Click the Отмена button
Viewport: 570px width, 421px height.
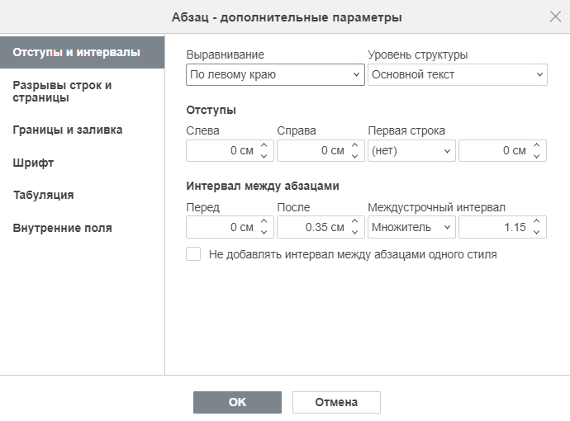[336, 402]
